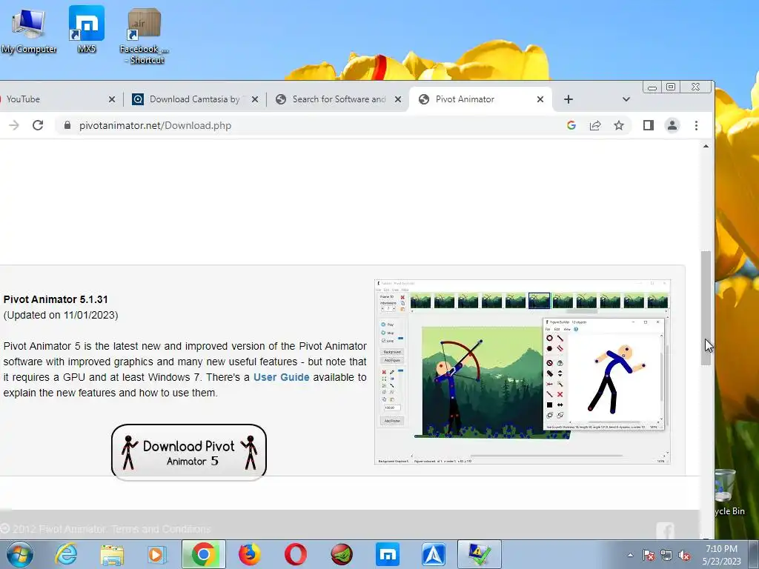Open the Terms and Conditions link

(x=161, y=529)
